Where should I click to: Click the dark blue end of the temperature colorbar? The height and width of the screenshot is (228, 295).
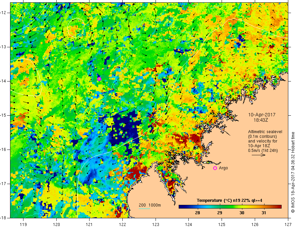182,207
